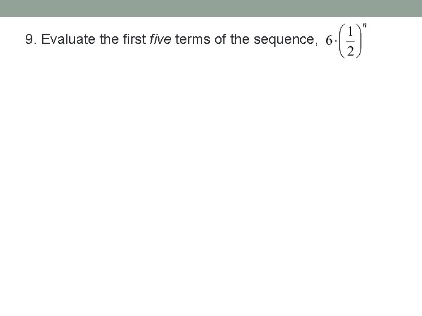The height and width of the screenshot is (316, 422).
Task: Click the word "of" in the question
Action: point(219,40)
